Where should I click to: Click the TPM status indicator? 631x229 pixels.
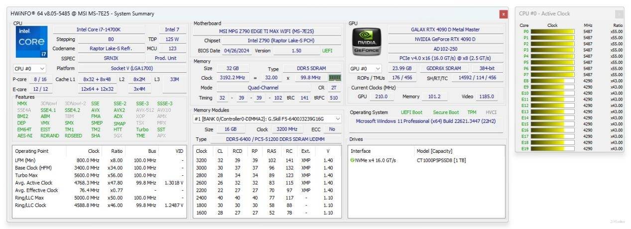(x=472, y=113)
